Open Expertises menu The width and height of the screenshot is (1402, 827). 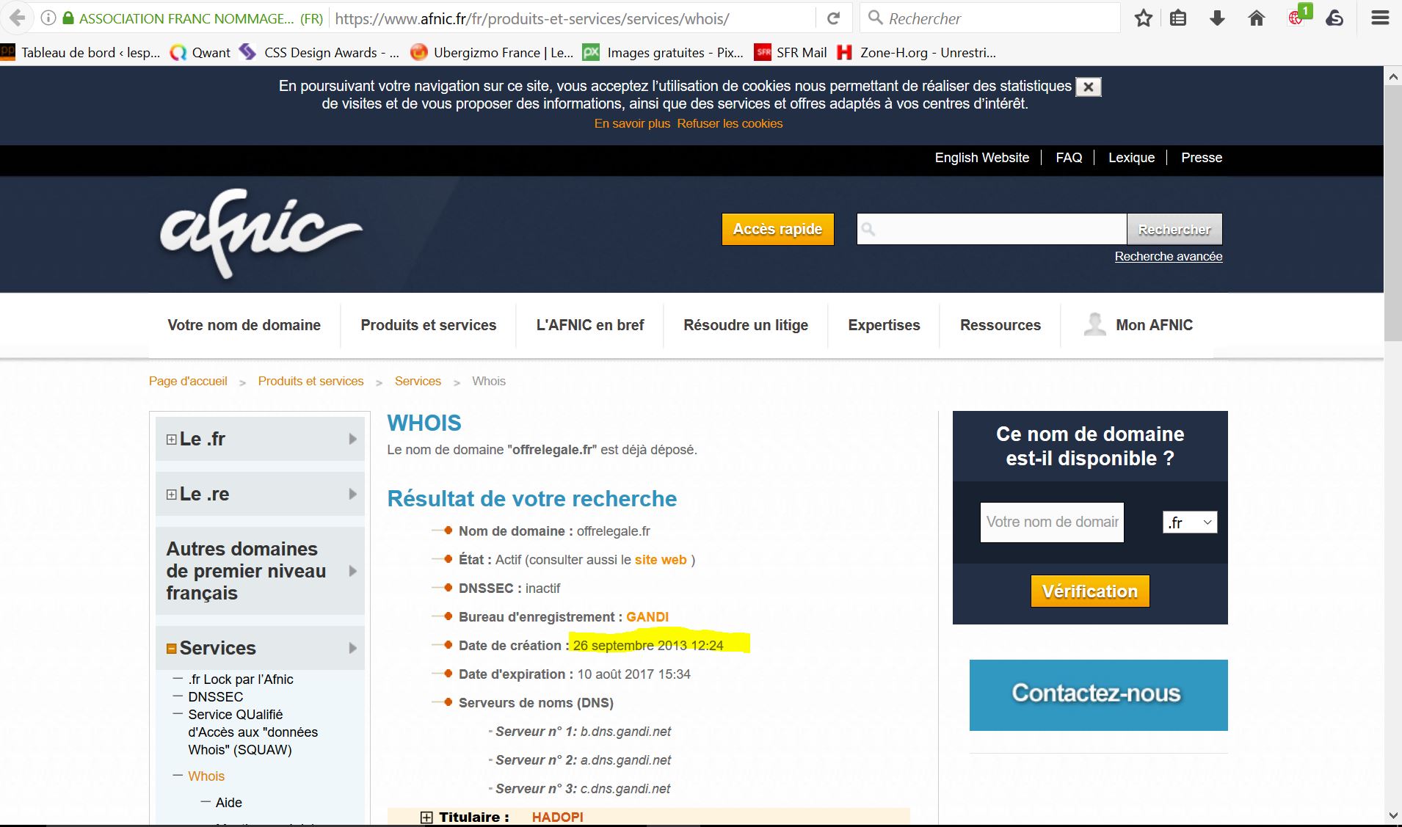(x=884, y=325)
